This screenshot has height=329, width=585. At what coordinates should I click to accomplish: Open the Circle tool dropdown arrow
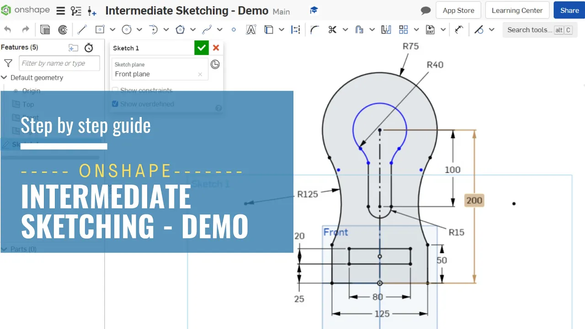point(139,30)
